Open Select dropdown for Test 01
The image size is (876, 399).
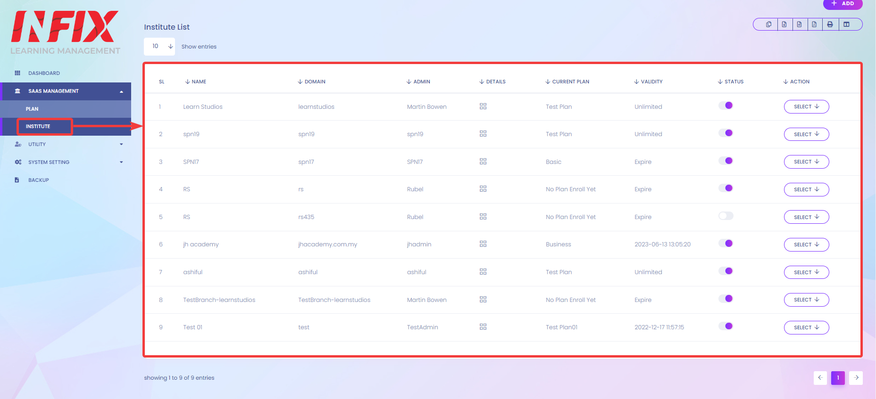pos(806,327)
